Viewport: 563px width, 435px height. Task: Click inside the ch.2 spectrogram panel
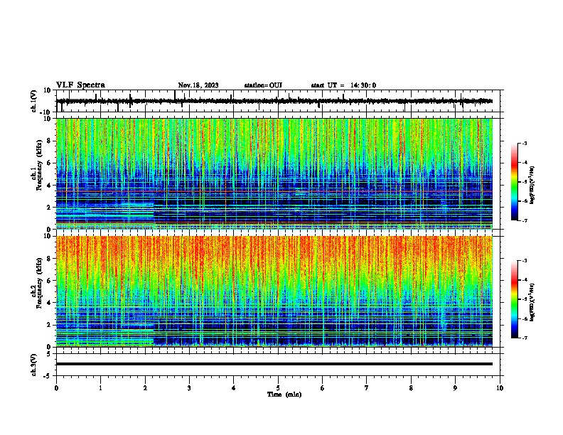(x=274, y=291)
